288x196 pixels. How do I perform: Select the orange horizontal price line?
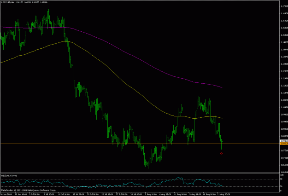click(140, 144)
